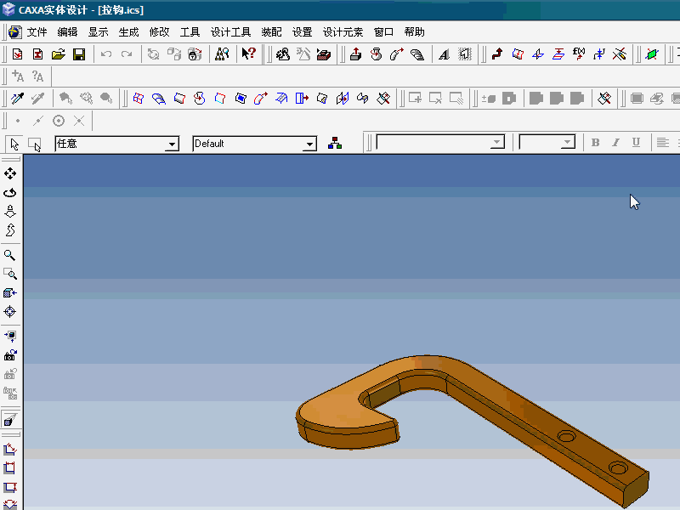Click the pan camera tool
The width and height of the screenshot is (680, 510).
pyautogui.click(x=10, y=173)
